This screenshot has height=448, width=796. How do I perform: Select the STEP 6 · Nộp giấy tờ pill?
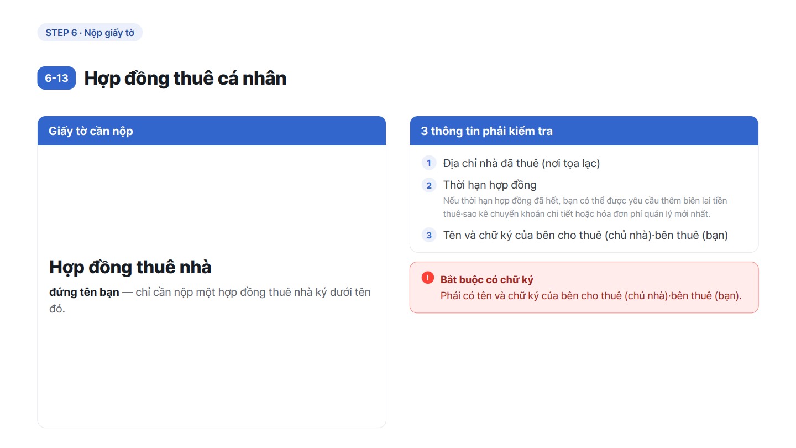pos(90,33)
